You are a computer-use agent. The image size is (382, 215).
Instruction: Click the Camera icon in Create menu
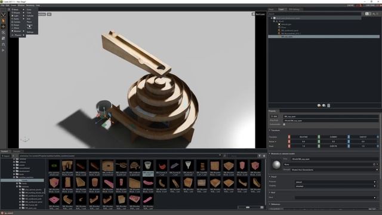[13, 22]
